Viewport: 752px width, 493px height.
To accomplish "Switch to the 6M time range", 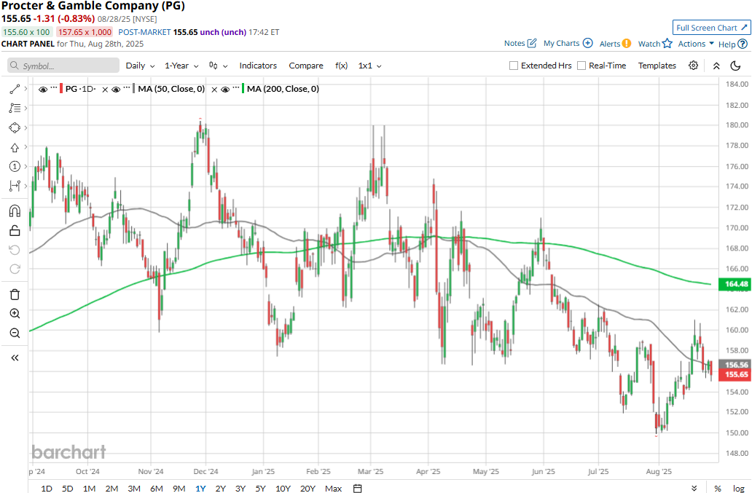I will pyautogui.click(x=157, y=488).
